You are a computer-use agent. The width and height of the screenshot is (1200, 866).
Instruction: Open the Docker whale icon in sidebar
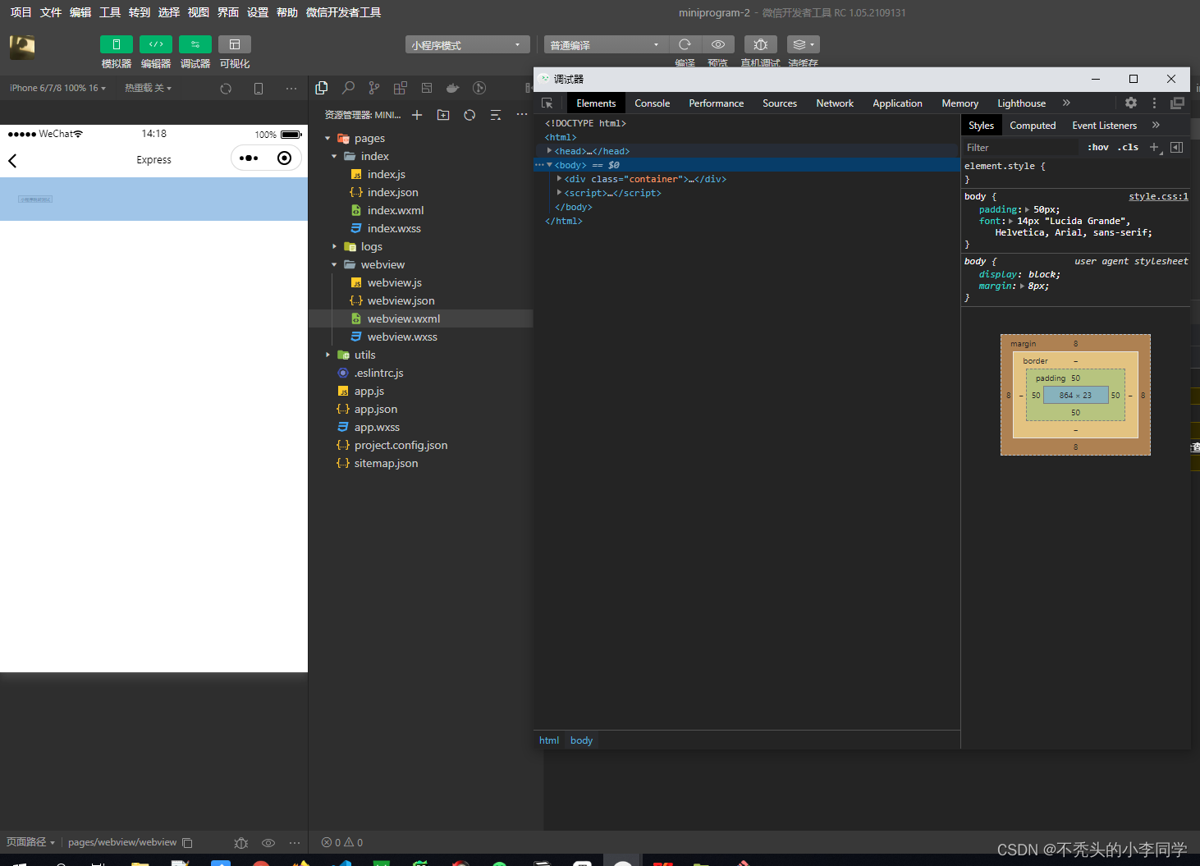(x=453, y=88)
